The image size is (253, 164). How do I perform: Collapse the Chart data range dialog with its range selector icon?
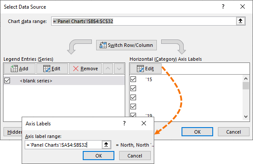[x=240, y=21]
